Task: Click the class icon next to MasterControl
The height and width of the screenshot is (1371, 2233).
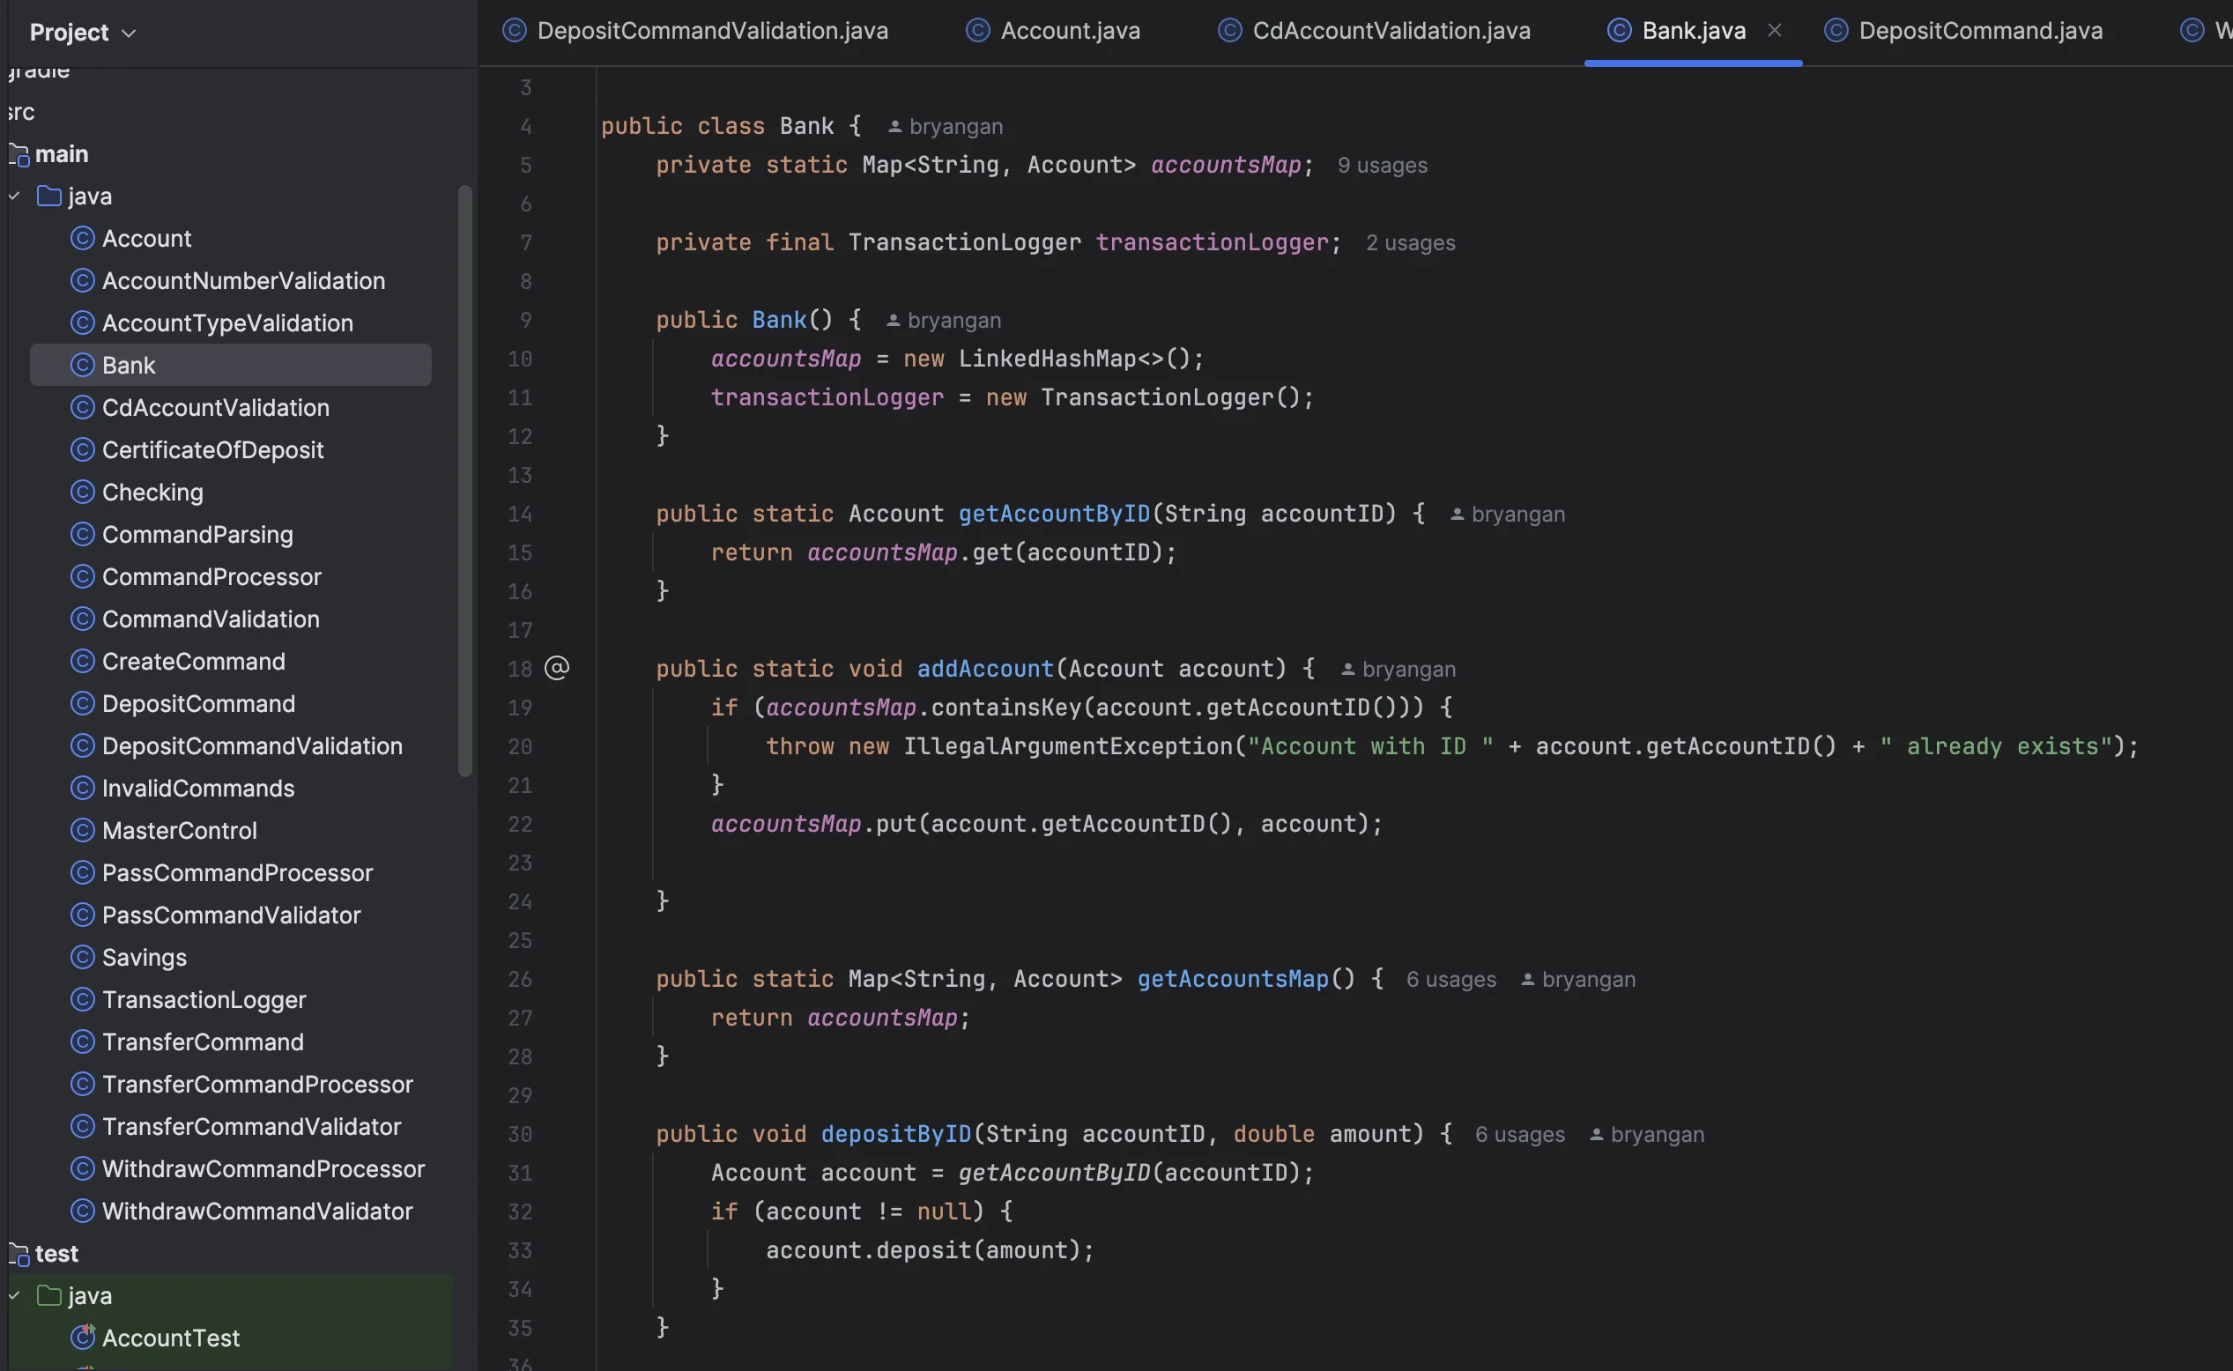Action: pyautogui.click(x=83, y=831)
